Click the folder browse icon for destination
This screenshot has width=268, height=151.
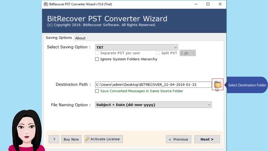click(x=218, y=84)
